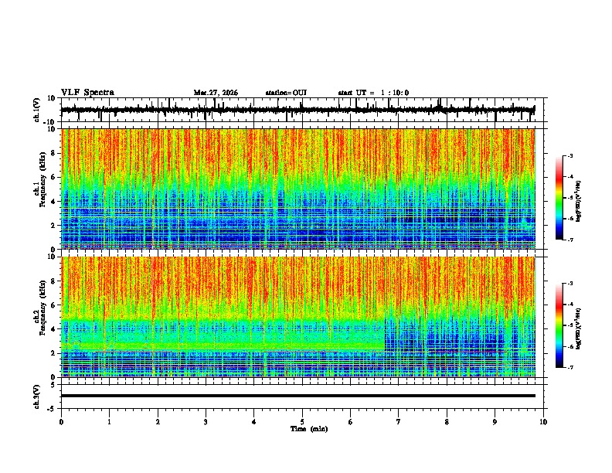612x473 pixels.
Task: Click ch.1 frequency axis tick "4"
Action: click(x=54, y=202)
